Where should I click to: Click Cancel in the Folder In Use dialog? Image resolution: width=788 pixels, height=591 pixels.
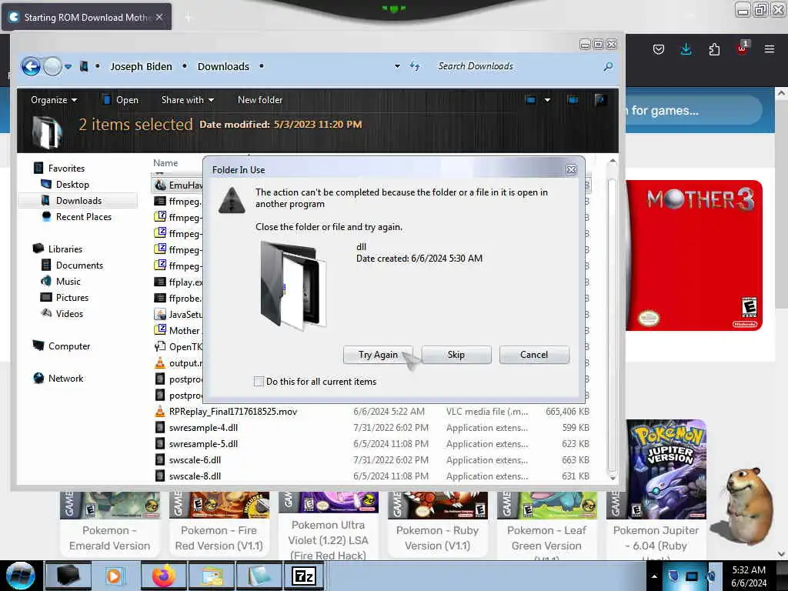tap(534, 354)
